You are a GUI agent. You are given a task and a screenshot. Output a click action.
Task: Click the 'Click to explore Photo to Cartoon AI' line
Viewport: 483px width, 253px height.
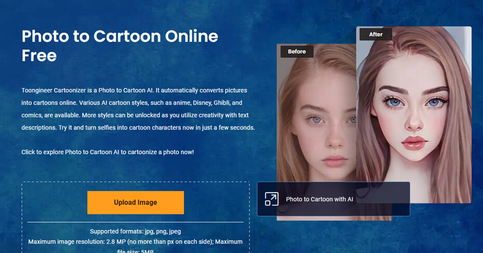tap(107, 152)
